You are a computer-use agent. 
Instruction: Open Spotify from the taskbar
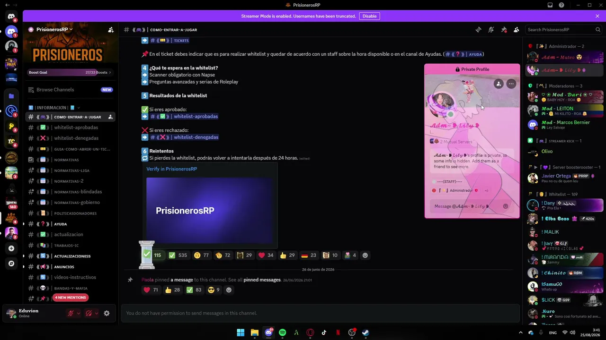(283, 332)
